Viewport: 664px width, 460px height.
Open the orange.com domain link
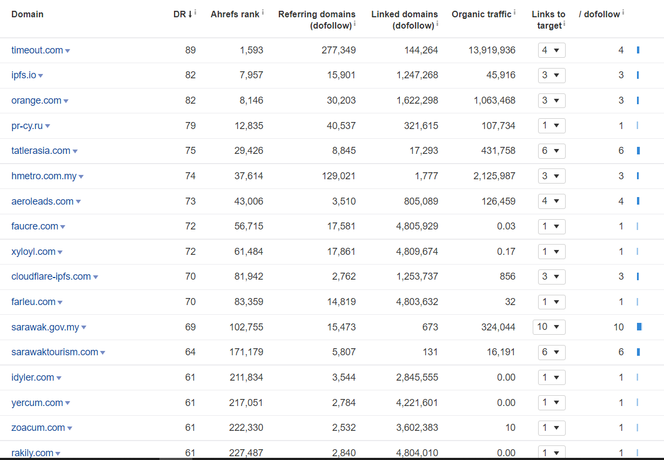[x=36, y=100]
